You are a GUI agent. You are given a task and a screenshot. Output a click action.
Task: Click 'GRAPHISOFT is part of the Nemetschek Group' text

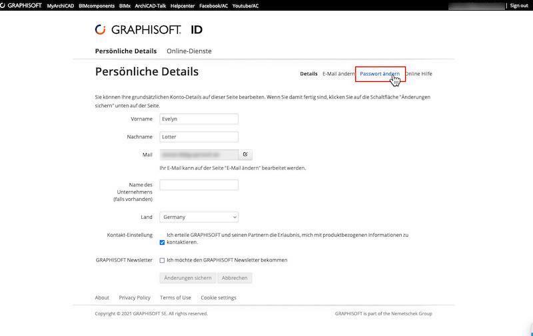coord(384,313)
